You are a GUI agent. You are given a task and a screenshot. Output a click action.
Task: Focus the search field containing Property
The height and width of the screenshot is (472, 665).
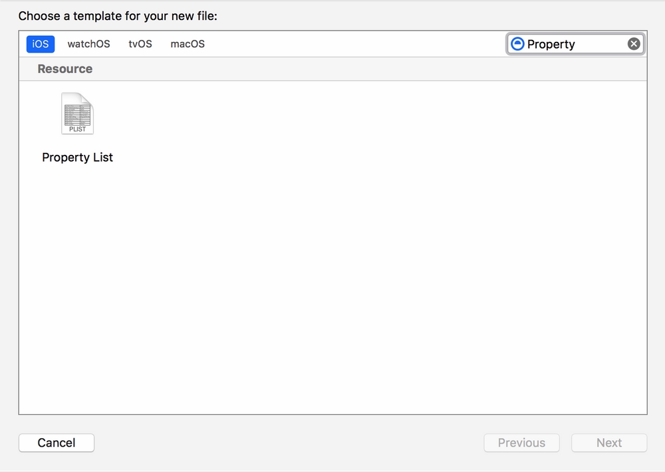click(x=575, y=44)
